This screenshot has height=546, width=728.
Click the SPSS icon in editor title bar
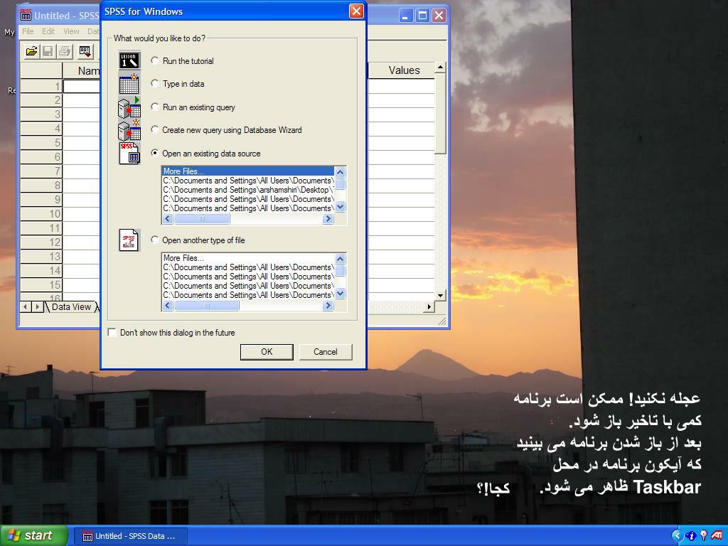click(26, 15)
